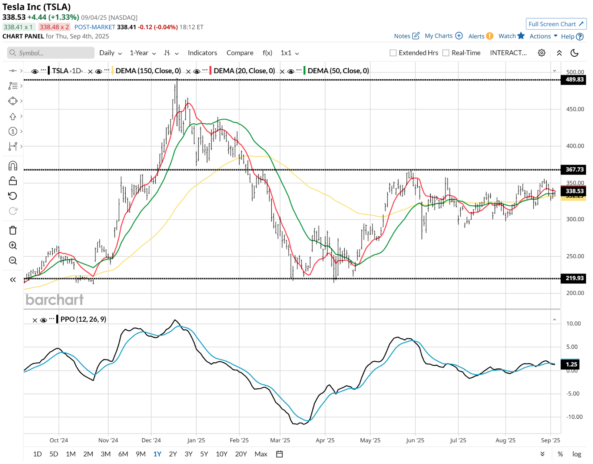Open Alerts for TSLA
This screenshot has height=464, width=593.
point(481,36)
